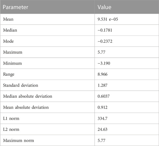159x146 pixels.
Task: Click the Mode value –0.2372
Action: pos(105,41)
